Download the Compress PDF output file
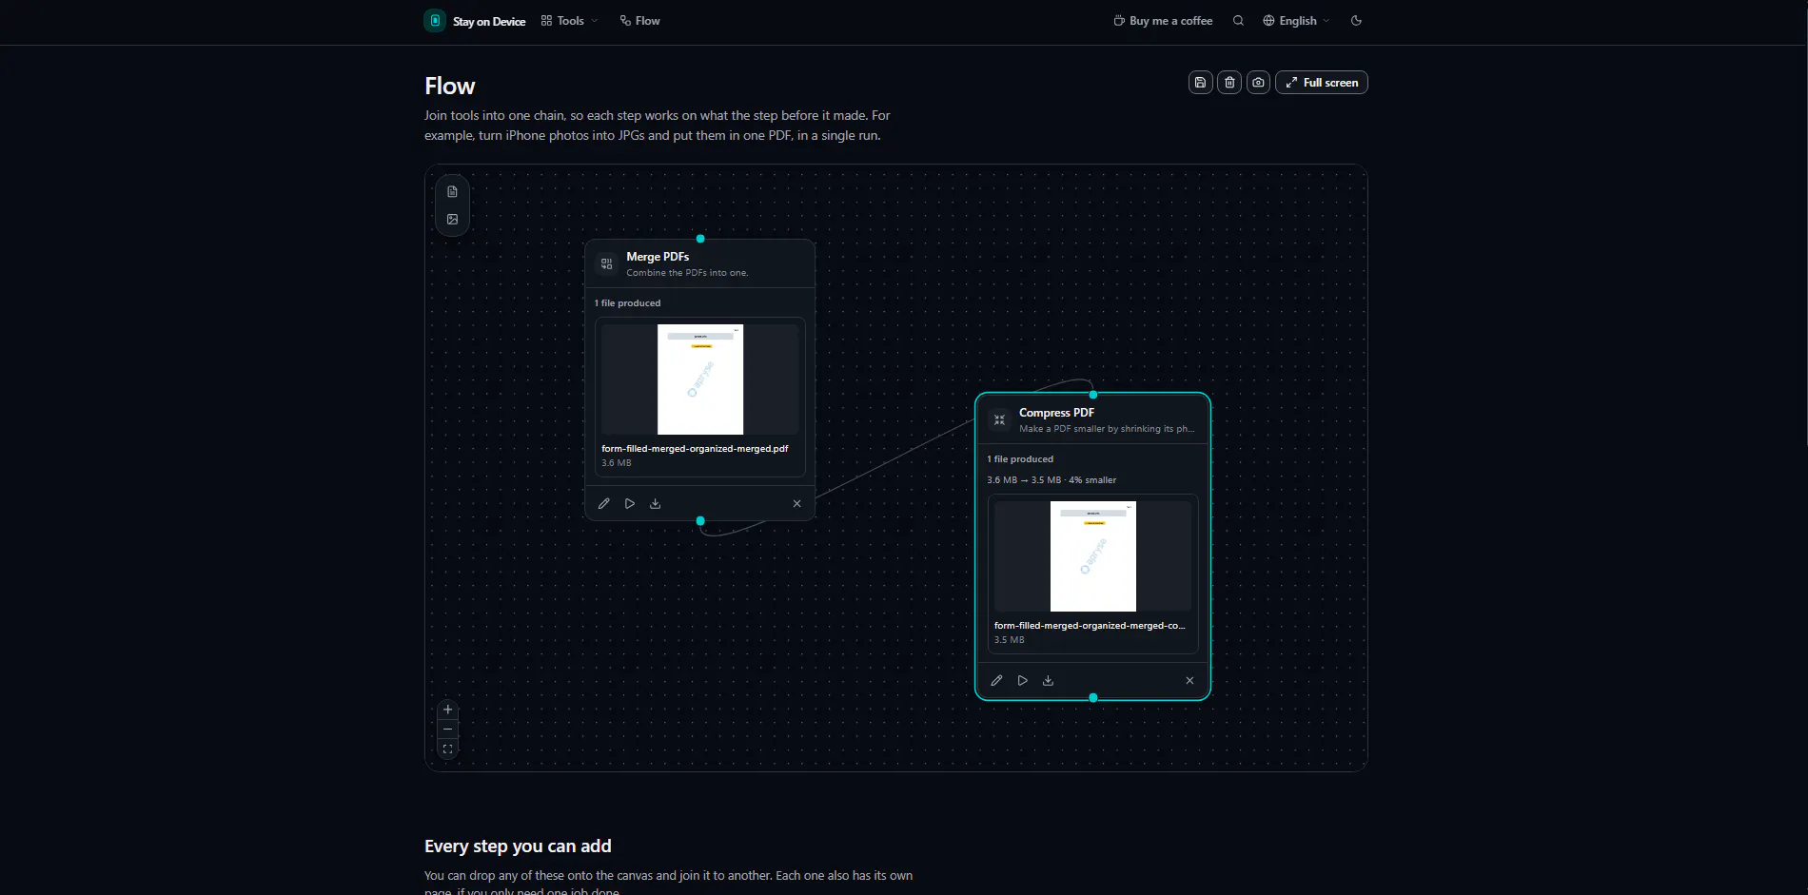The image size is (1808, 895). [1048, 681]
